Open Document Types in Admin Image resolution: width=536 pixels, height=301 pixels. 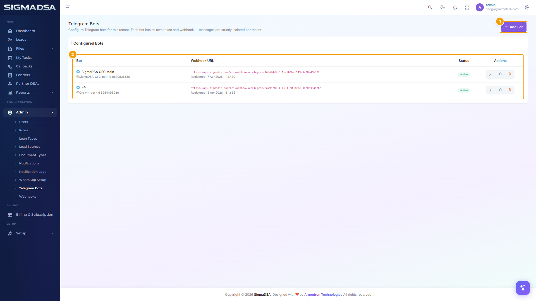(33, 155)
